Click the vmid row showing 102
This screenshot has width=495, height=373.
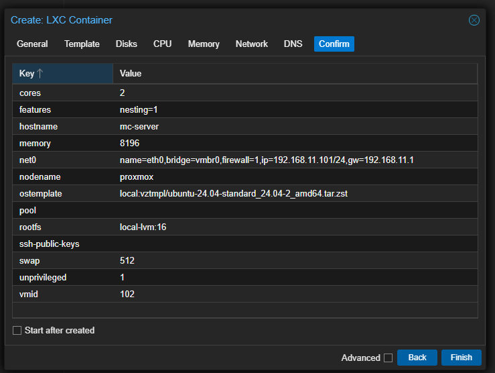(x=244, y=294)
